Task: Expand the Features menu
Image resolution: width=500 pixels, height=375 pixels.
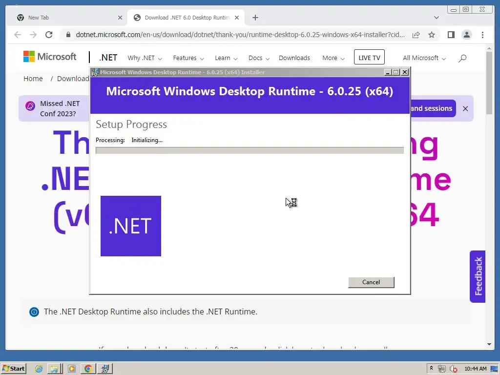Action: click(x=188, y=58)
